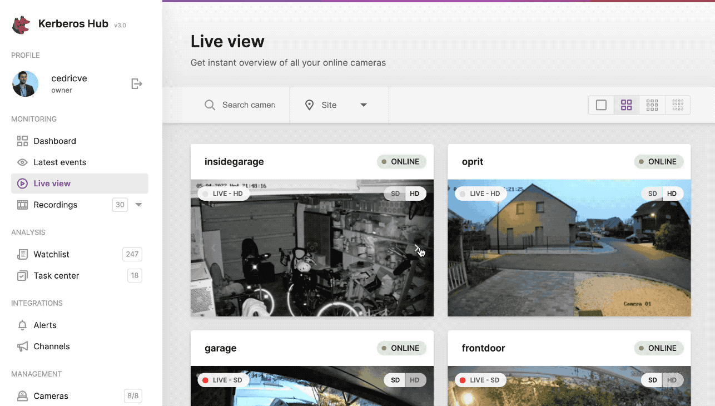Click garage ONLINE status badge
This screenshot has width=715, height=406.
401,348
